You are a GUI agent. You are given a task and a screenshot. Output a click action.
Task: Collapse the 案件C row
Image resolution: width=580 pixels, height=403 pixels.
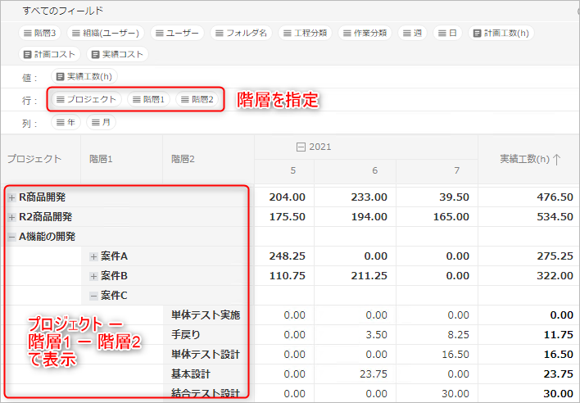93,296
